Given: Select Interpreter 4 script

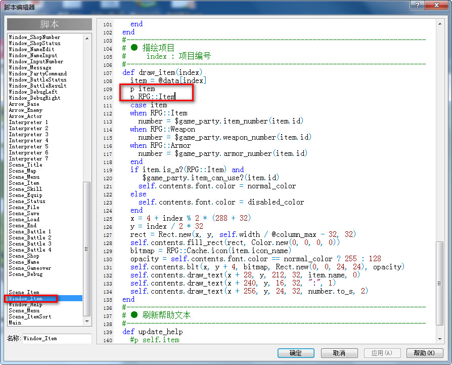Looking at the screenshot, I should [x=28, y=141].
